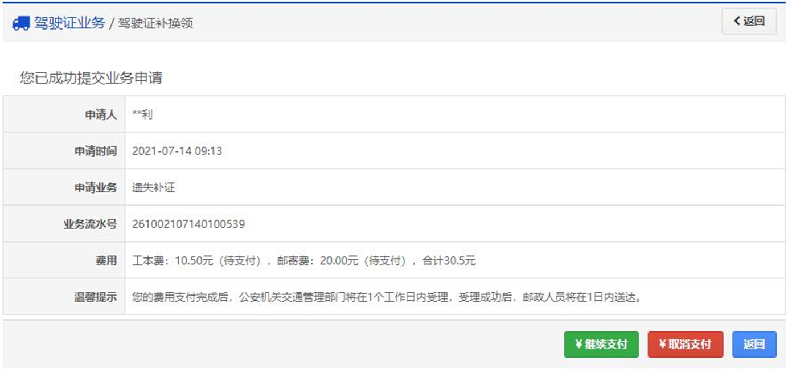792x373 pixels.
Task: Click the truck icon in breadcrumb header
Action: coord(20,23)
